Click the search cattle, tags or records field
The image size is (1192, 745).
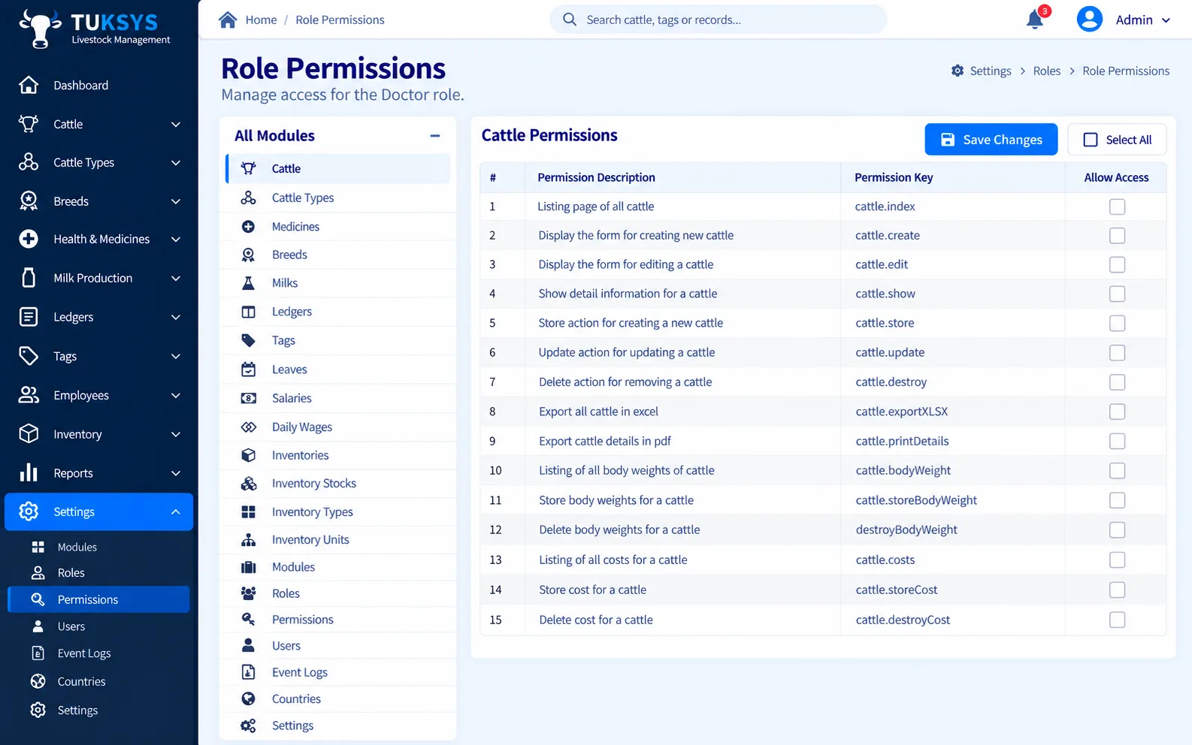(718, 20)
